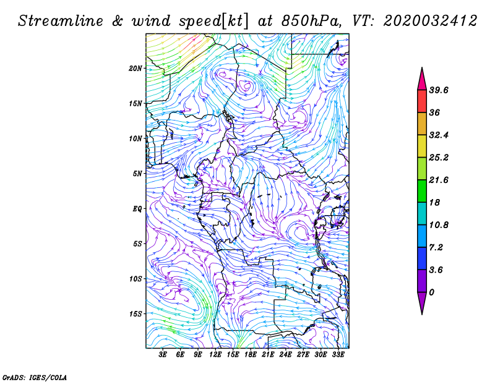Pick the yellow legend color band
Viewport: 495px width, 382px height.
coord(422,146)
